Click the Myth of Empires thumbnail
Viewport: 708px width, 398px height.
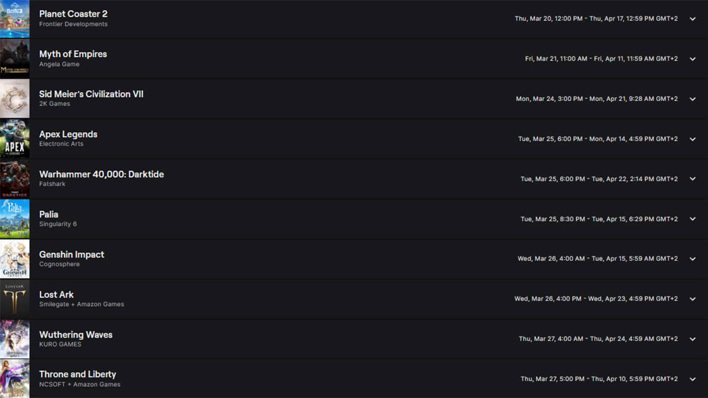tap(15, 58)
